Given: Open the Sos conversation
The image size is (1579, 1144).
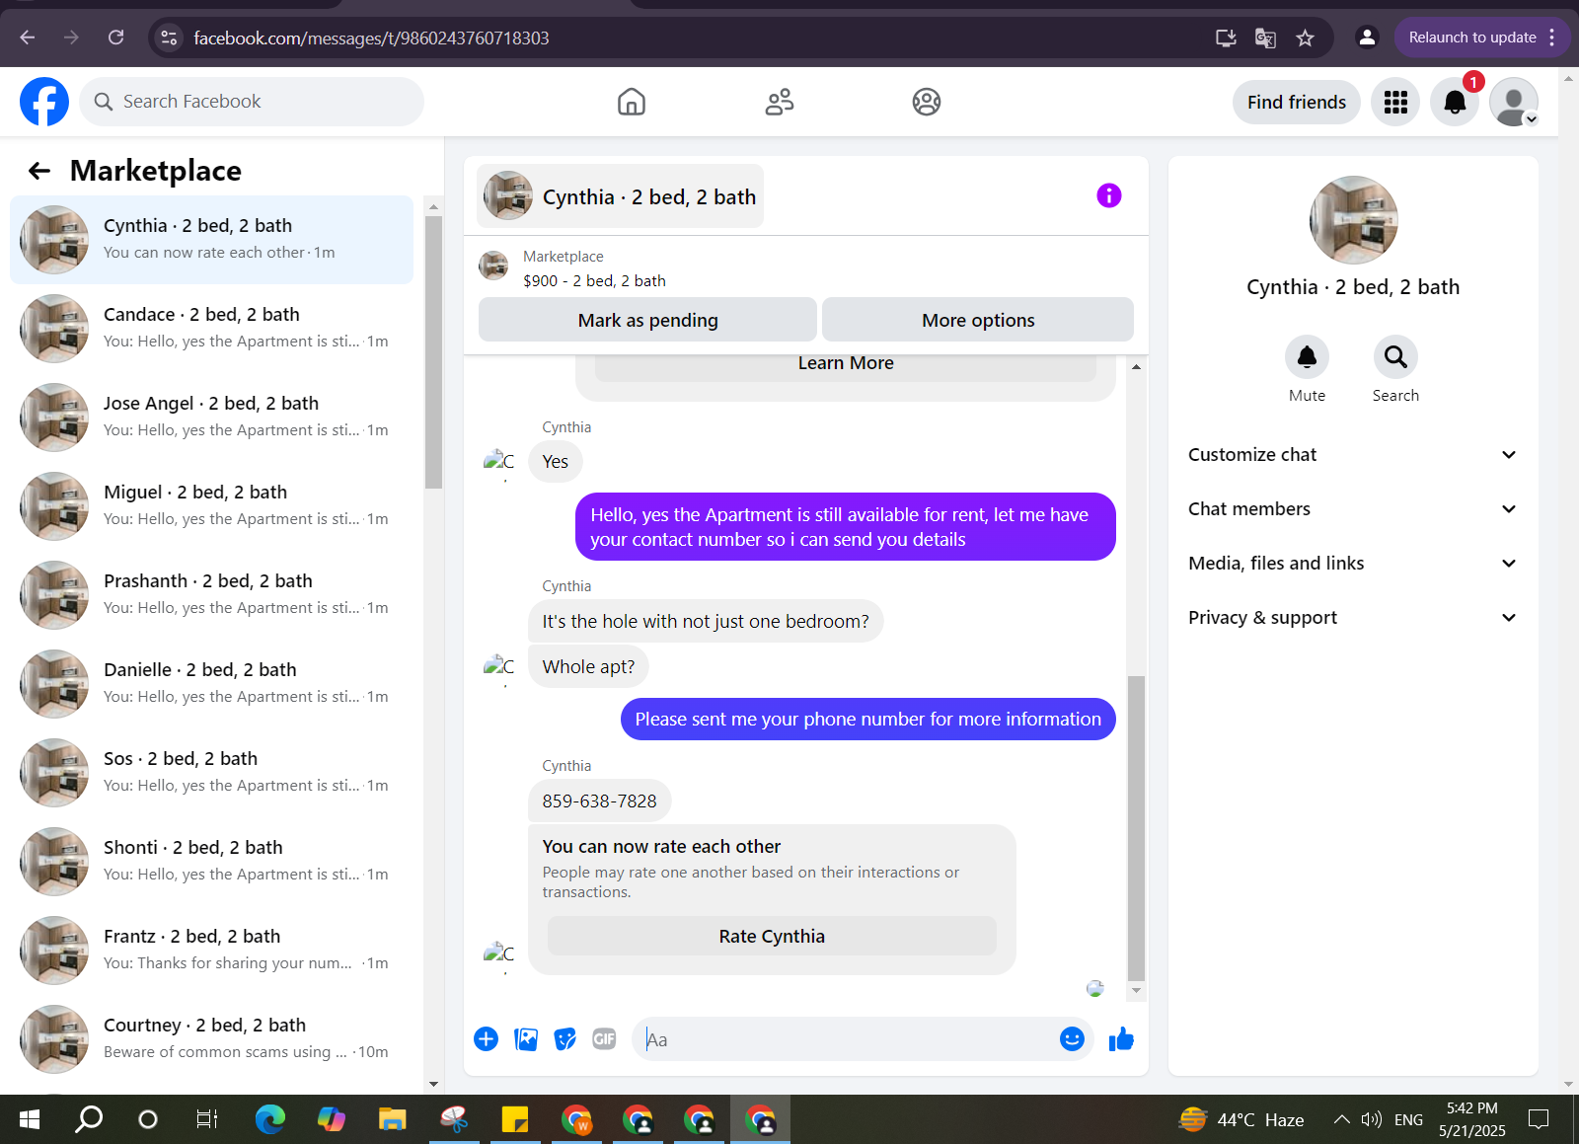Looking at the screenshot, I should (211, 773).
